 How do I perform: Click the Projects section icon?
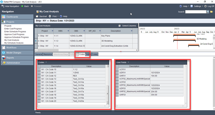point(4,22)
